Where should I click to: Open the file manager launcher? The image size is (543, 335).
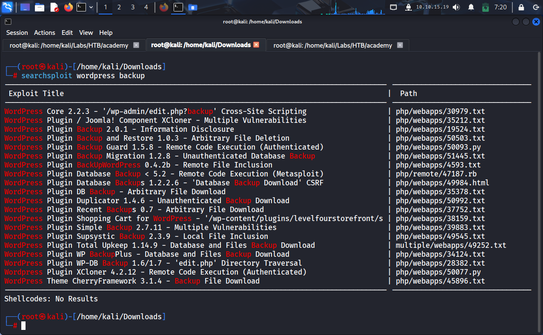[40, 7]
